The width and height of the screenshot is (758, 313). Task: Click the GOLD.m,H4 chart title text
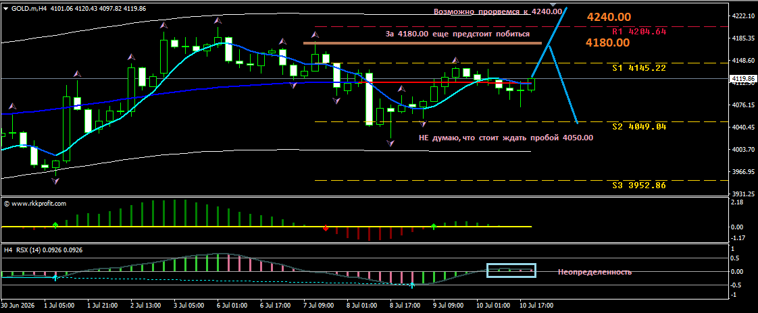tap(30, 9)
